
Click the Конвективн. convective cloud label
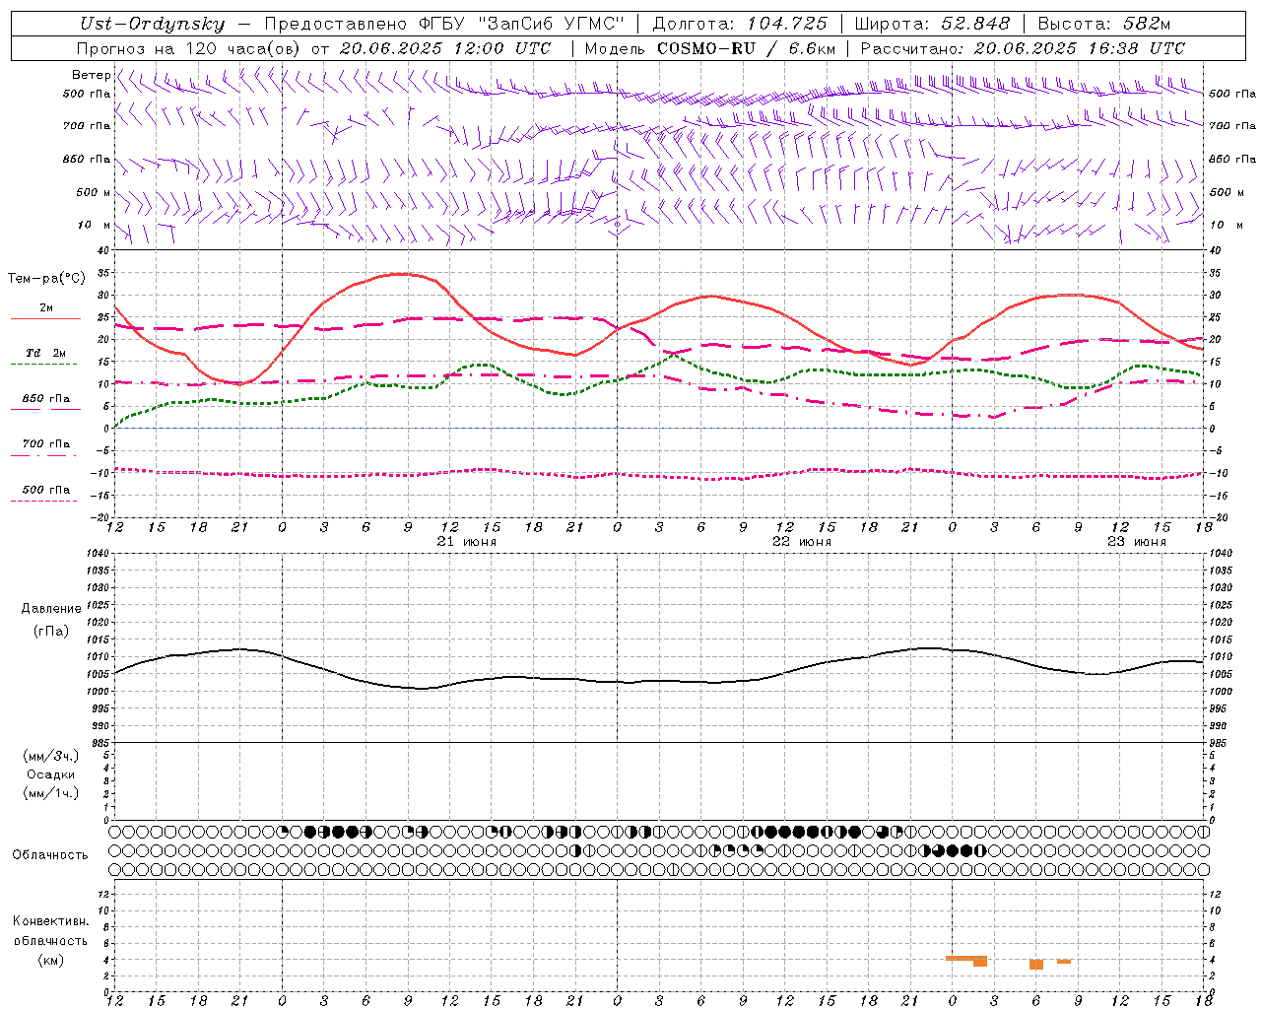click(x=51, y=921)
